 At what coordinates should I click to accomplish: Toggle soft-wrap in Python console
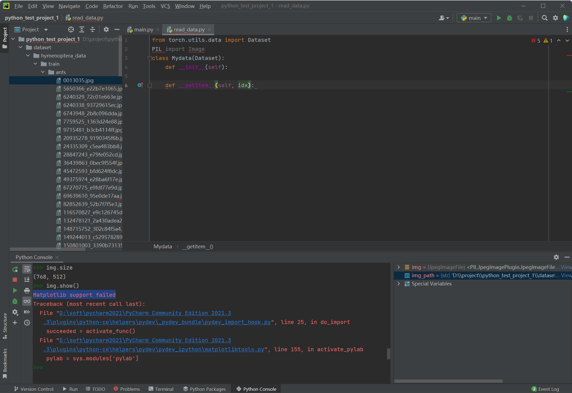tap(27, 269)
